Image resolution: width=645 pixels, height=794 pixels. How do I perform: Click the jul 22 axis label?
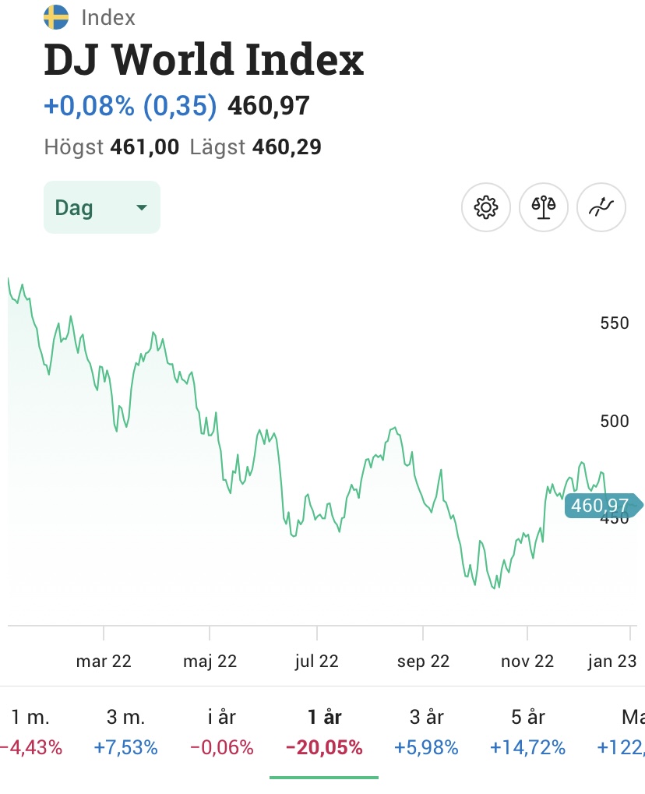(x=316, y=662)
